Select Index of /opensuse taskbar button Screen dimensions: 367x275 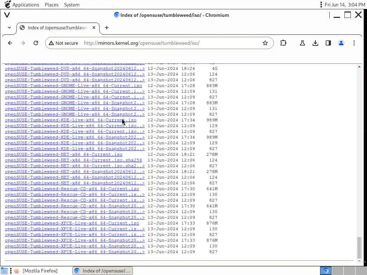click(103, 271)
